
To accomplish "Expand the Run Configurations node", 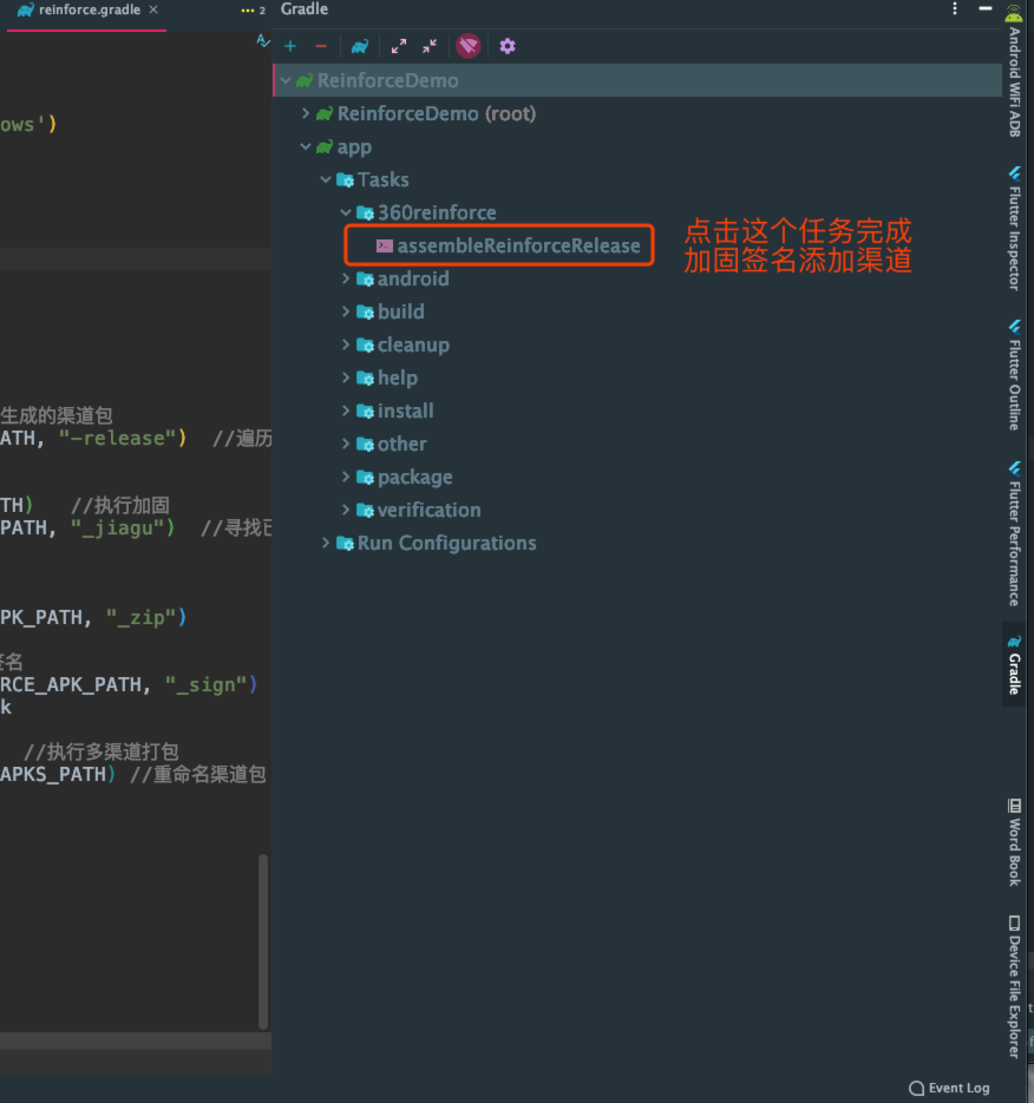I will 326,543.
